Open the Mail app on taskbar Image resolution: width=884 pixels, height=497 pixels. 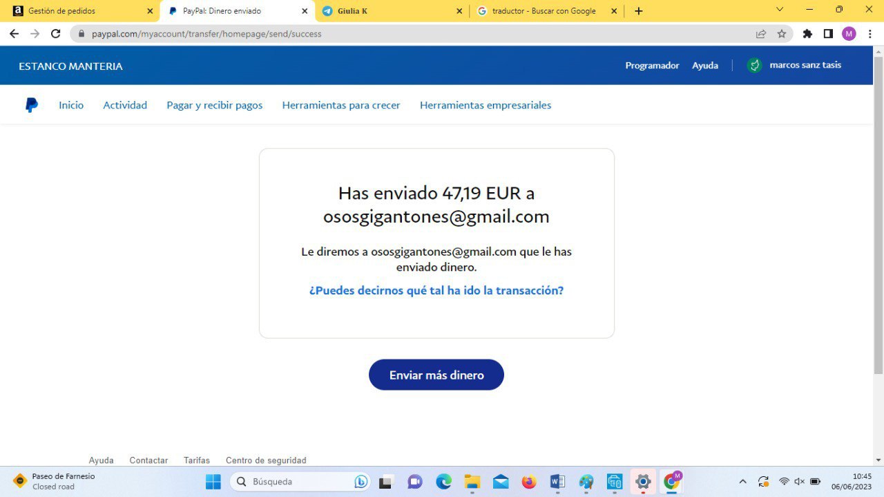coord(501,482)
